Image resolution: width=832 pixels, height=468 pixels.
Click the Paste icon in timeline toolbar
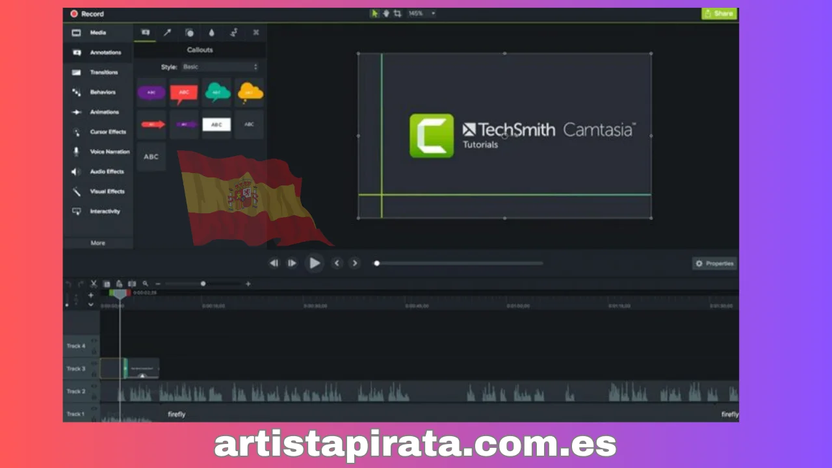(x=119, y=284)
